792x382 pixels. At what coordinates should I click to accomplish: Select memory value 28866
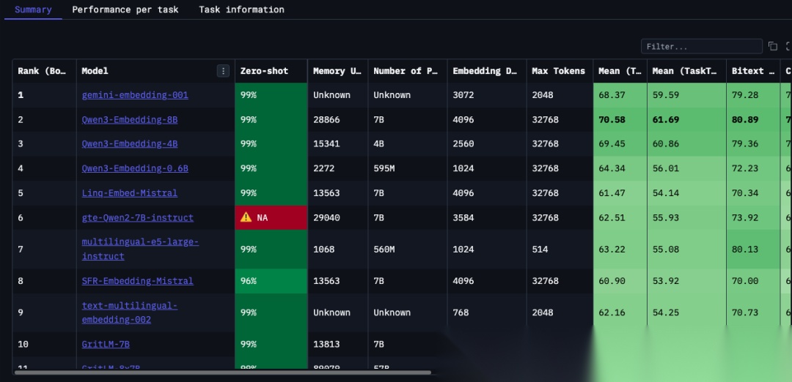pyautogui.click(x=326, y=119)
